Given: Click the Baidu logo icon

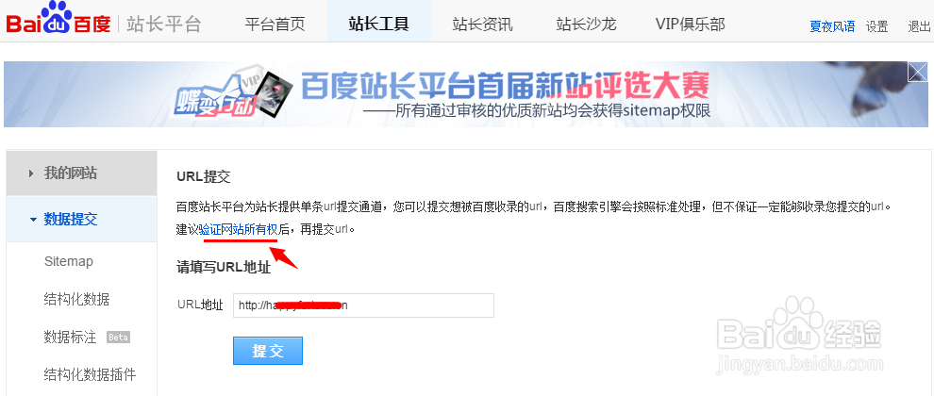Looking at the screenshot, I should tap(58, 19).
